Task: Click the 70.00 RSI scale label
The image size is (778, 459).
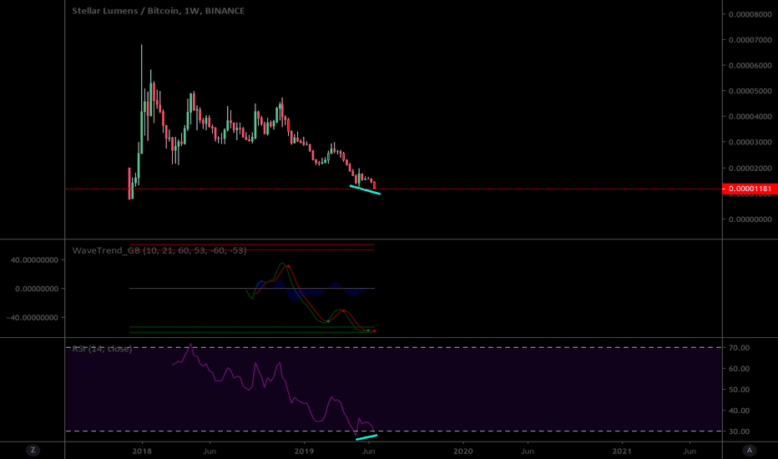Action: tap(739, 347)
